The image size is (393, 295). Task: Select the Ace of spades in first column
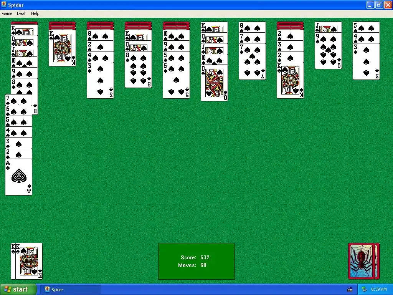(18, 177)
